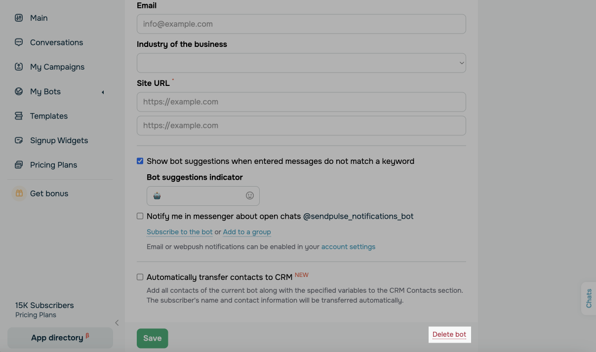Click the Main sidebar icon
The image size is (596, 352).
(x=19, y=18)
